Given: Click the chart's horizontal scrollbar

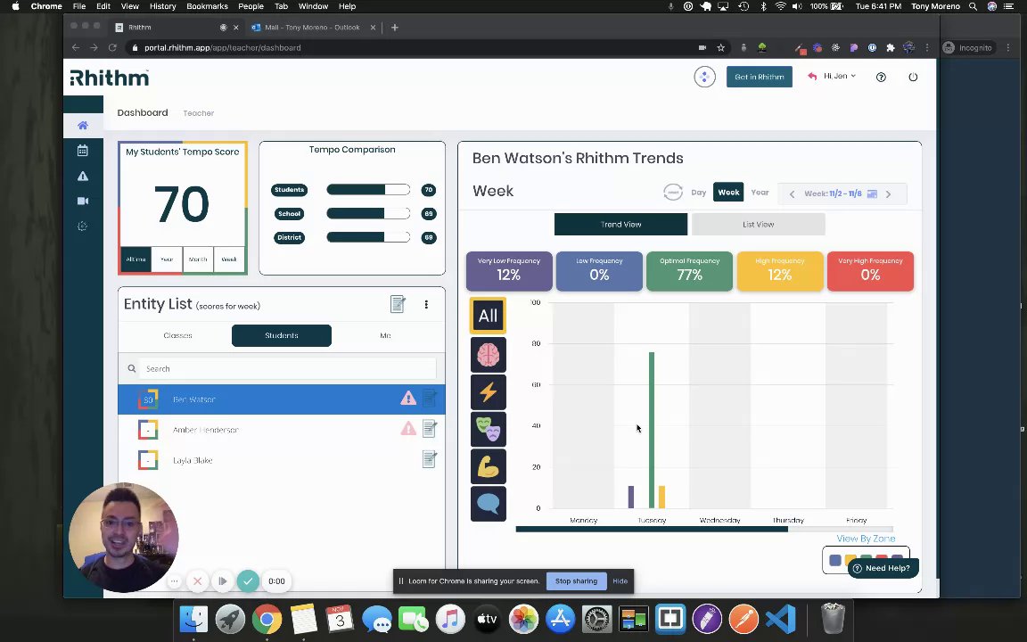Looking at the screenshot, I should click(652, 530).
